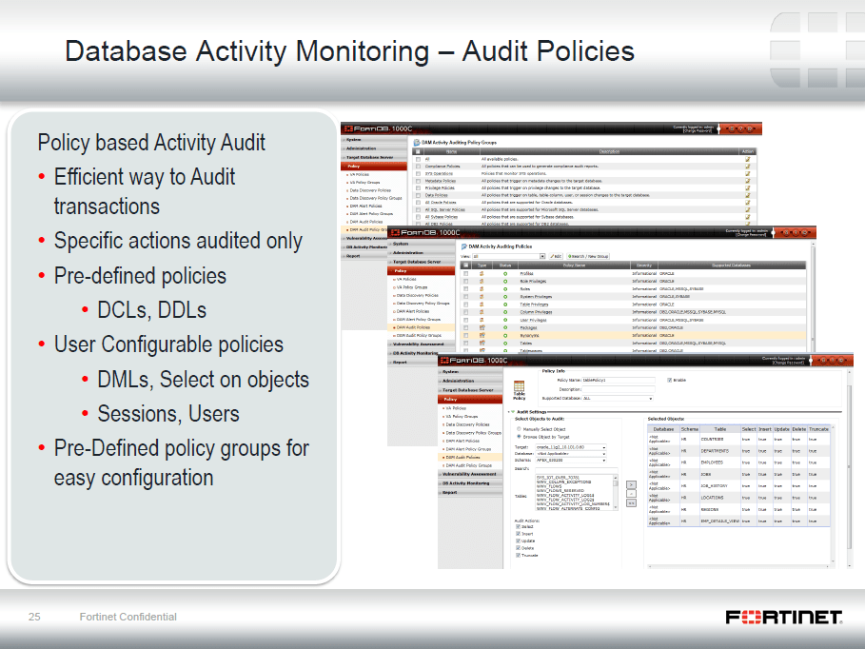Click green status icon for System Privileges

pos(504,296)
